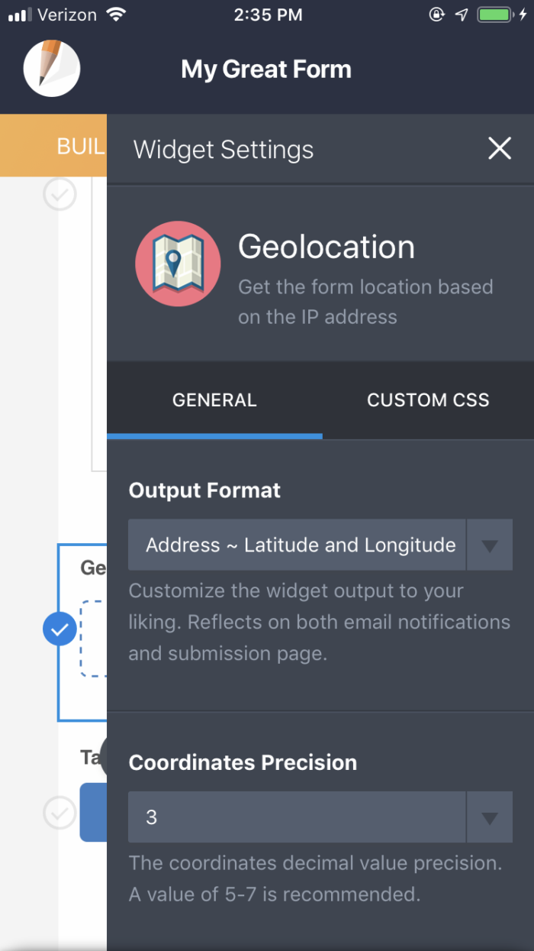Tap the Jotform pencil logo
This screenshot has width=534, height=951.
(51, 68)
